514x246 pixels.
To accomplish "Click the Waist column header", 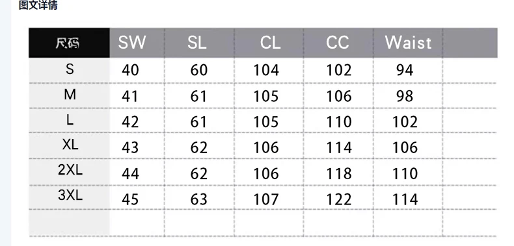I will pos(408,43).
